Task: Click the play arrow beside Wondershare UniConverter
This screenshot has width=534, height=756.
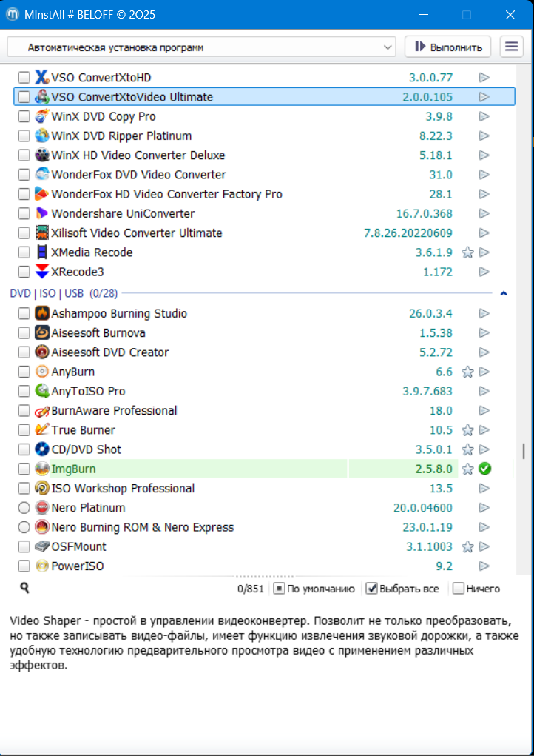Action: 484,213
